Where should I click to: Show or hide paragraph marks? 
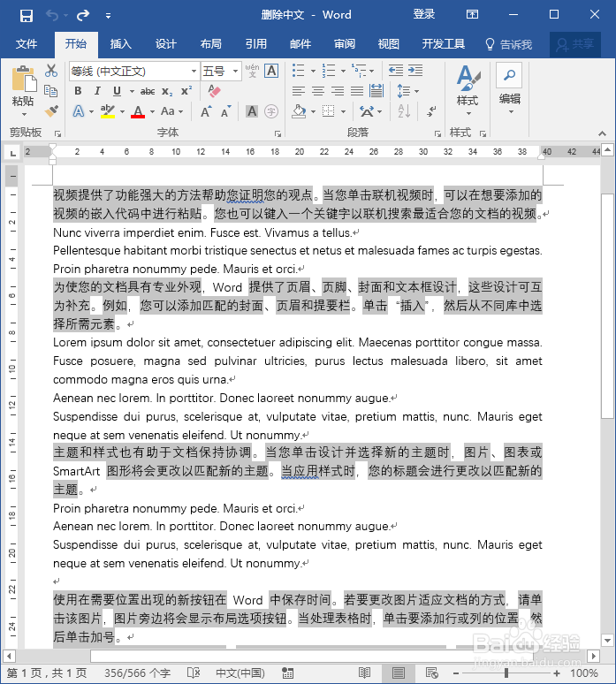click(x=431, y=111)
